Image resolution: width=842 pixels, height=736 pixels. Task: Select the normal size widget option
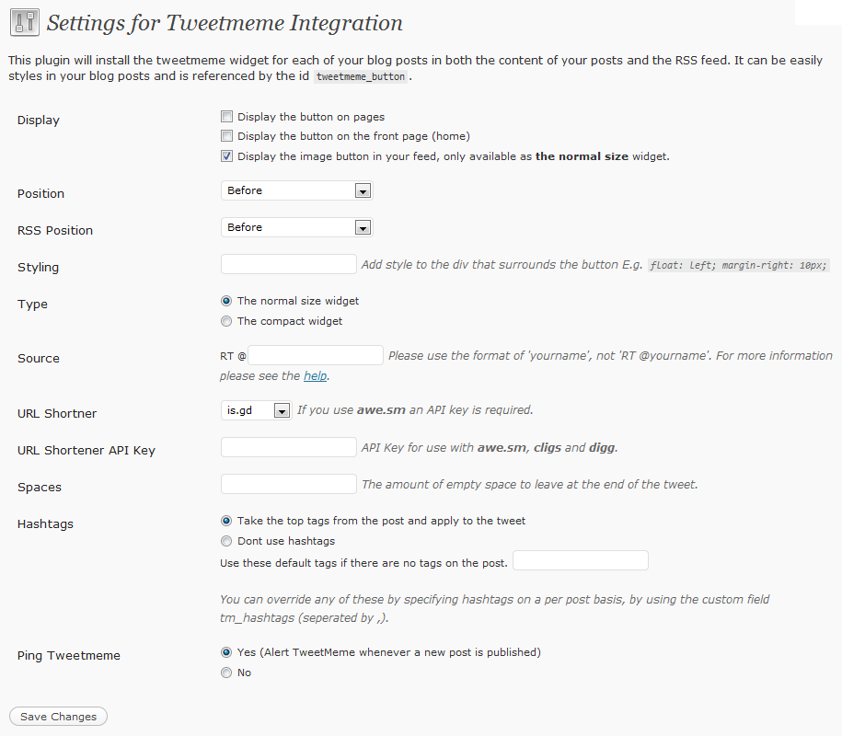pos(226,301)
